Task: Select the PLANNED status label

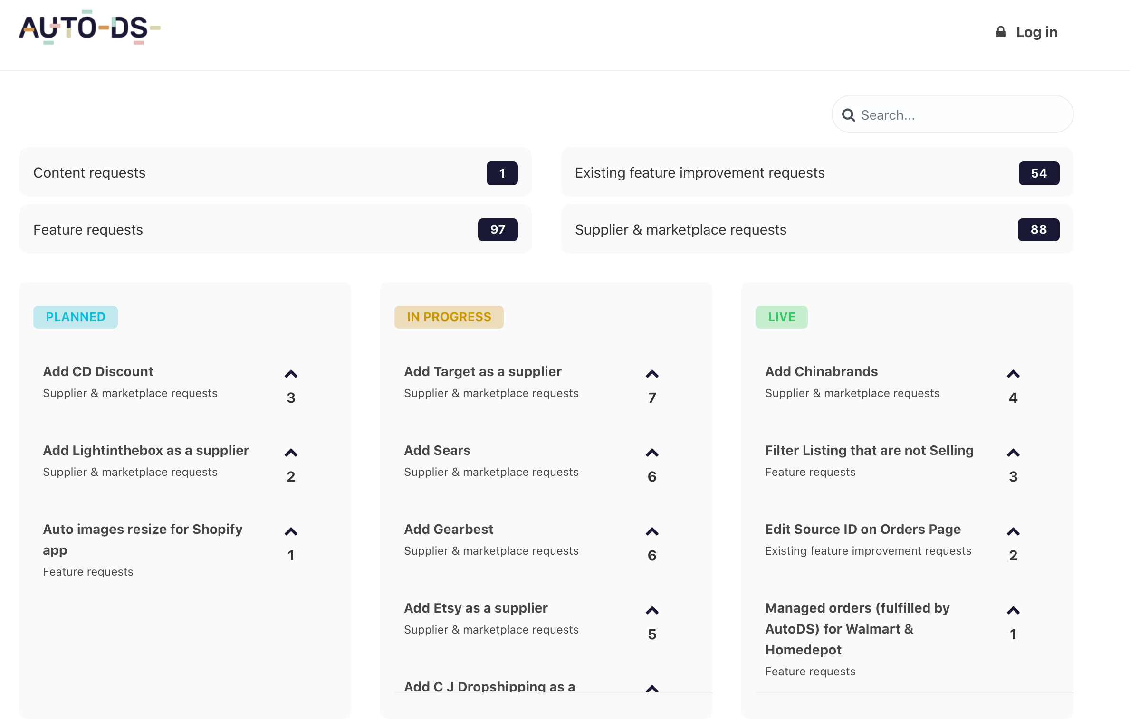Action: (x=76, y=317)
